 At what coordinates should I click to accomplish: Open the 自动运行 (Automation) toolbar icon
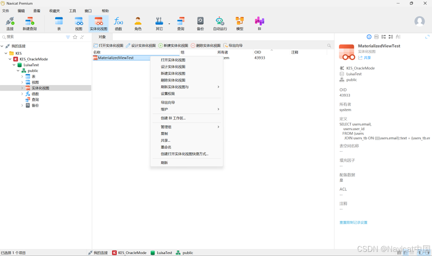pos(220,24)
